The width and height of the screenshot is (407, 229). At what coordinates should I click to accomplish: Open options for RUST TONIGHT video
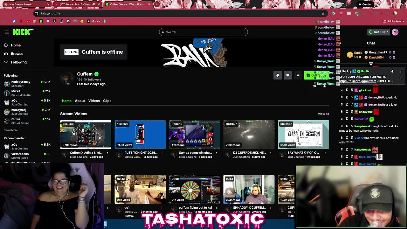pos(162,153)
